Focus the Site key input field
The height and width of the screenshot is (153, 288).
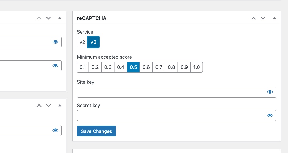pos(170,92)
